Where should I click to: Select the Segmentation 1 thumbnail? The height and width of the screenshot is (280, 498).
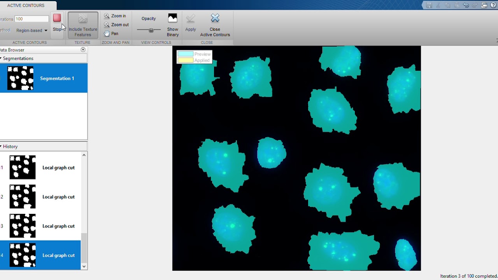coord(21,78)
